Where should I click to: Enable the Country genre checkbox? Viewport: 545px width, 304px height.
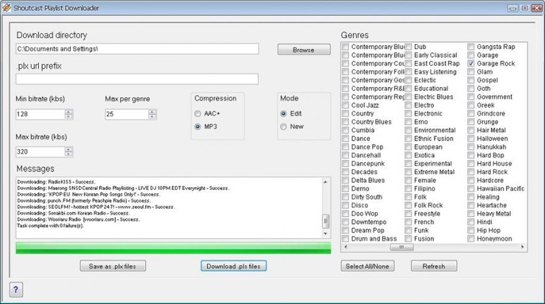[345, 114]
